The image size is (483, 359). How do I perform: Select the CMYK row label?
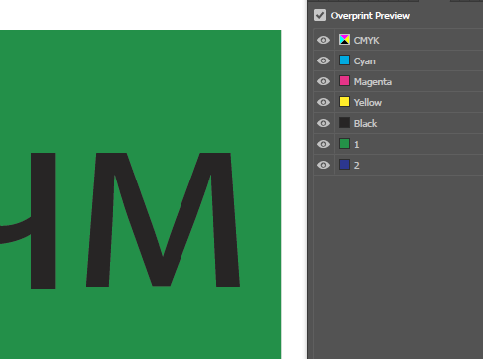pos(366,41)
